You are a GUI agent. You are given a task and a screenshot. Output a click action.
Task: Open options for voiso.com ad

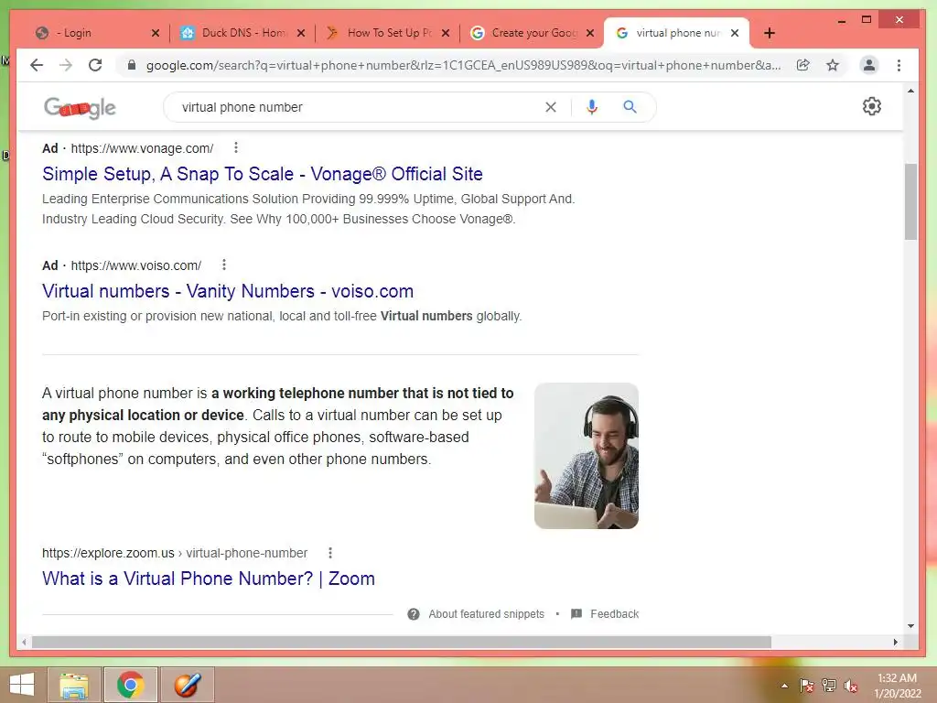(x=224, y=265)
